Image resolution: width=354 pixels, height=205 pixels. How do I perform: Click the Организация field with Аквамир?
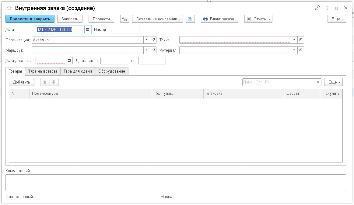pyautogui.click(x=88, y=40)
